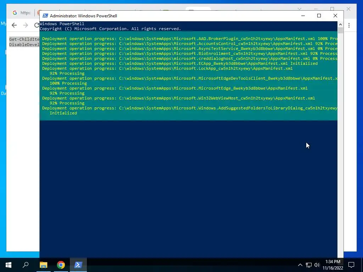Click the Google favicon on Chrome's tab

tap(15, 13)
